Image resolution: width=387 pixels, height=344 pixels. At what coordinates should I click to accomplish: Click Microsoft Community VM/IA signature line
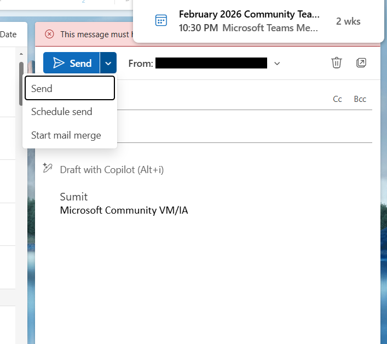(124, 210)
